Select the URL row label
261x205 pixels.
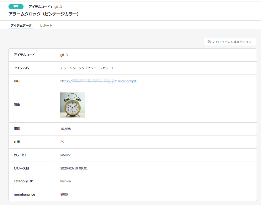[16, 81]
